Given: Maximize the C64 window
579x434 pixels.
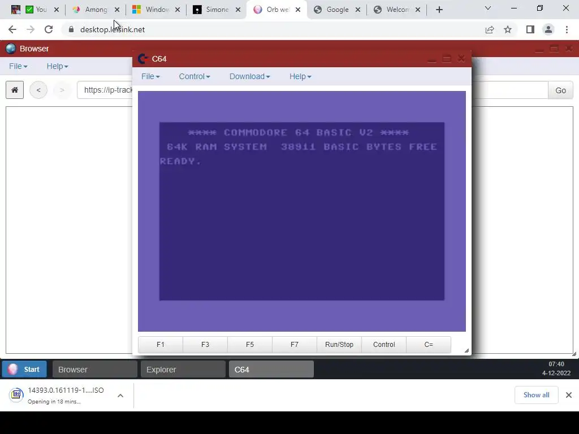Looking at the screenshot, I should pyautogui.click(x=447, y=59).
